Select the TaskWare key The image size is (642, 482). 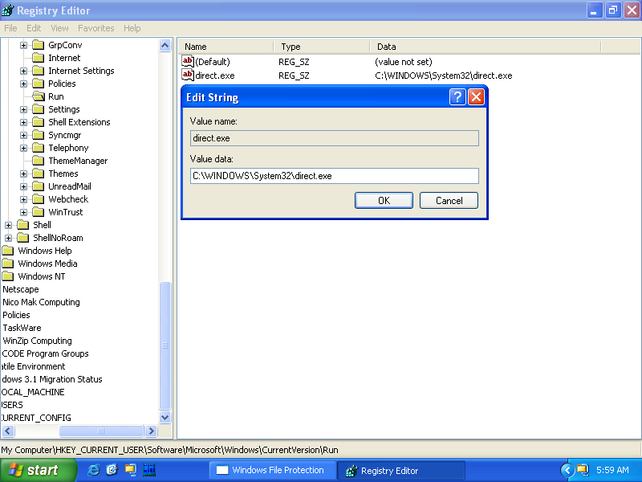point(22,328)
